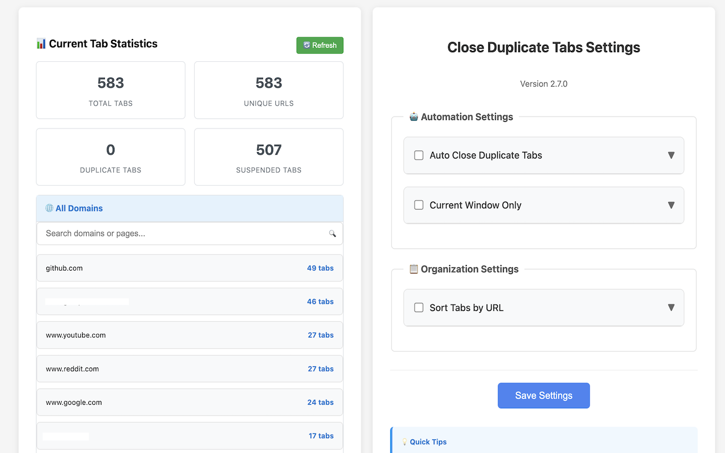
Task: Click the globe icon beside All Domains
Action: pyautogui.click(x=49, y=208)
